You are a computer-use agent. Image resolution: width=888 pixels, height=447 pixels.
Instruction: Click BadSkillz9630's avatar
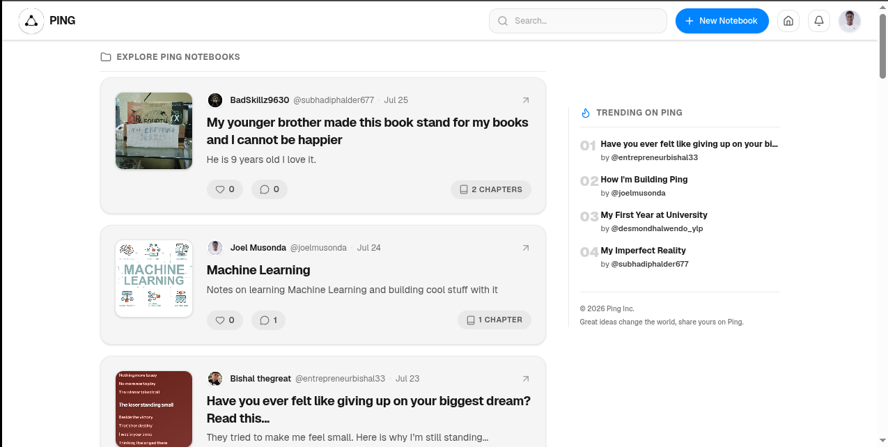(x=215, y=100)
